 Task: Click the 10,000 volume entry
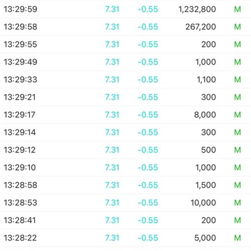pos(203,203)
